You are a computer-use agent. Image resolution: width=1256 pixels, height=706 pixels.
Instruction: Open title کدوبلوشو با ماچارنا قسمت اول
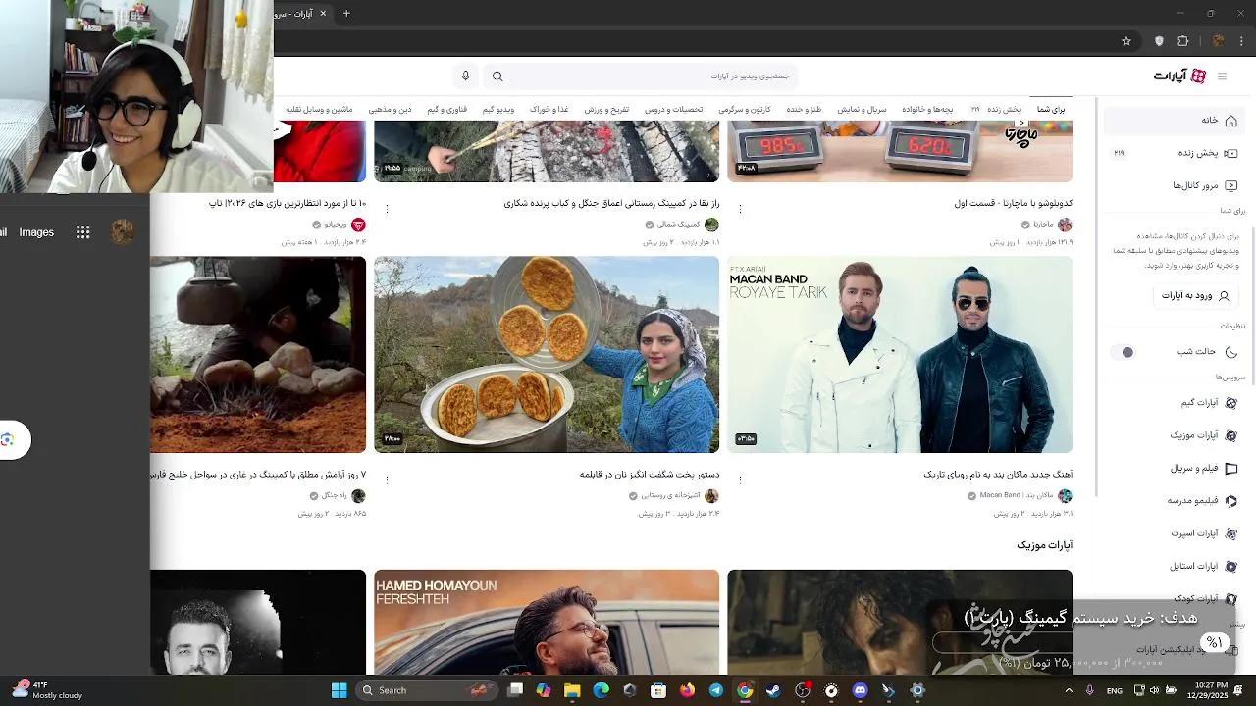[x=1014, y=204]
